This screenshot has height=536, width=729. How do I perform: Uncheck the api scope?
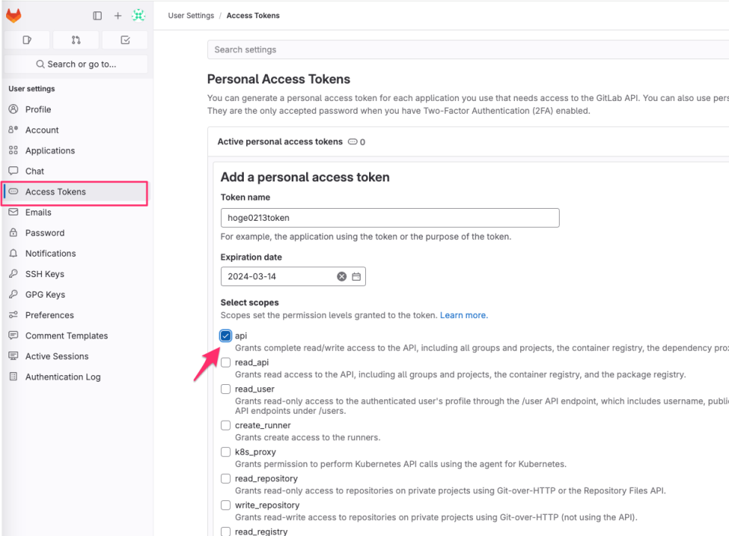tap(226, 335)
